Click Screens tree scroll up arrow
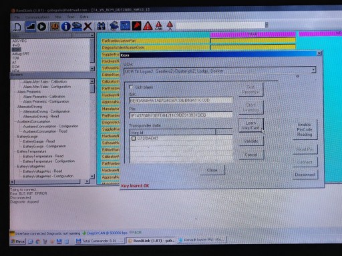The width and height of the screenshot is (342, 256). 92,81
